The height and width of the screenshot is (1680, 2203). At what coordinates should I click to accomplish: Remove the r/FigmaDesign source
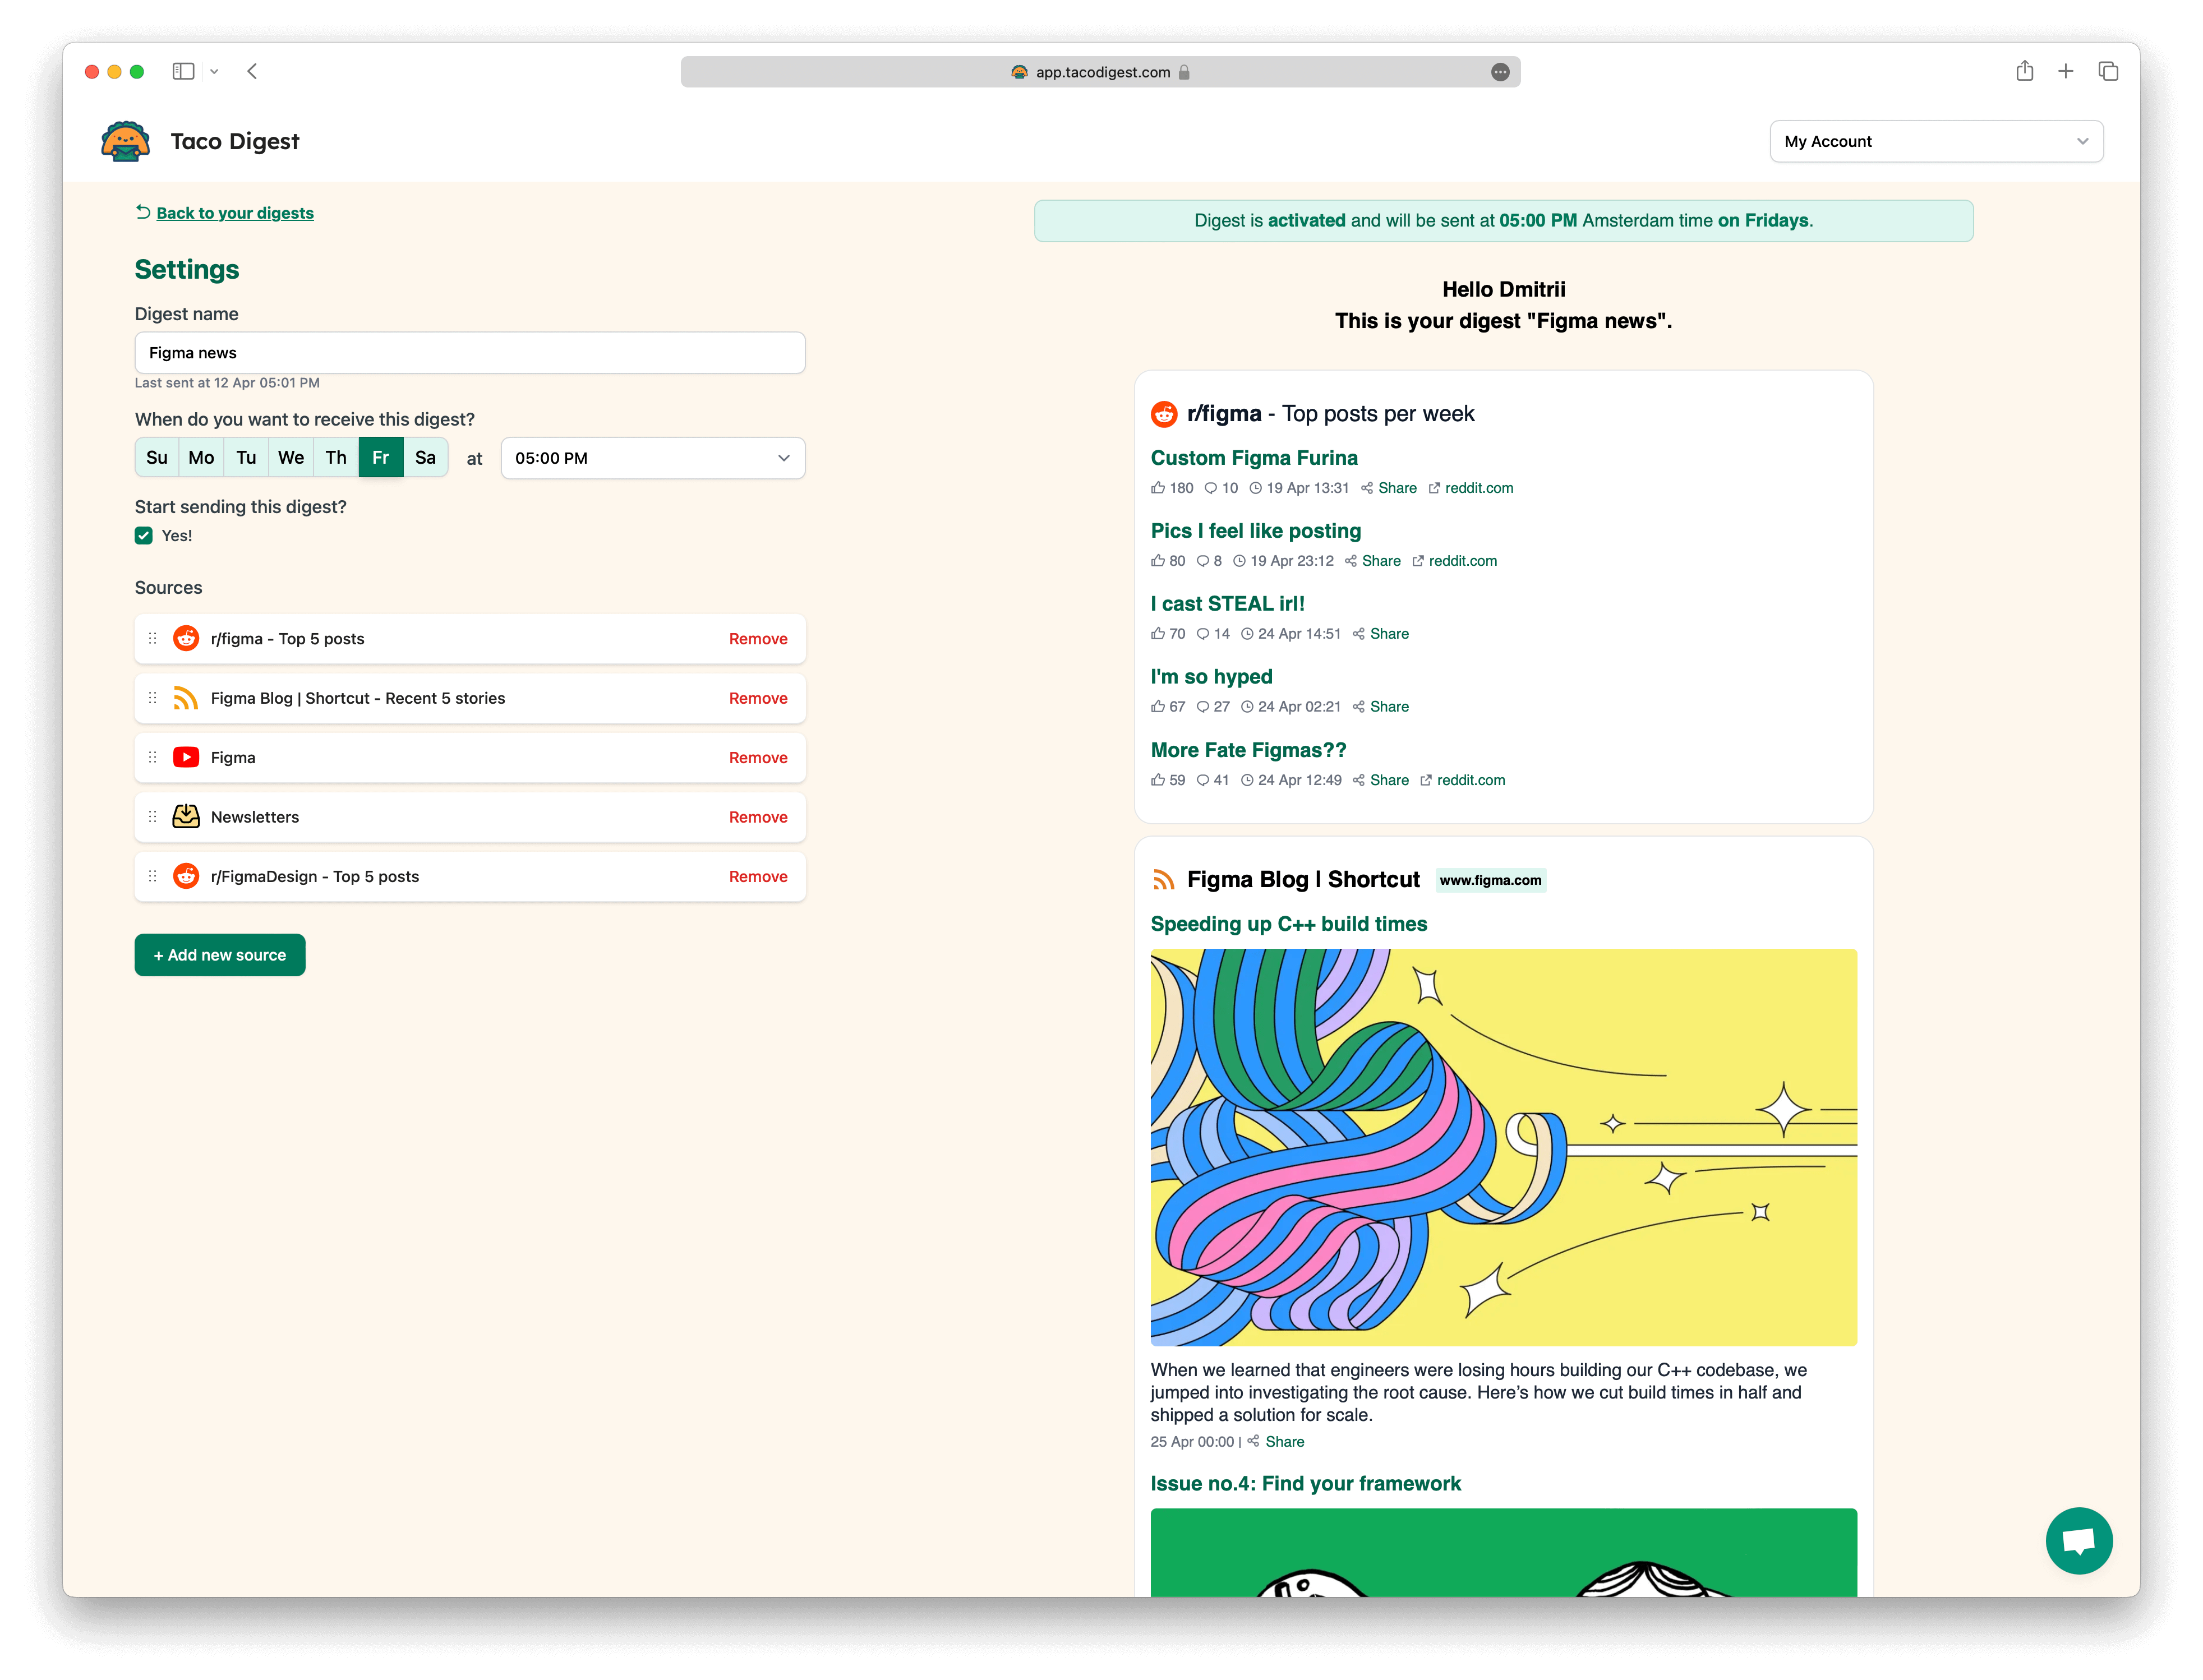point(758,877)
